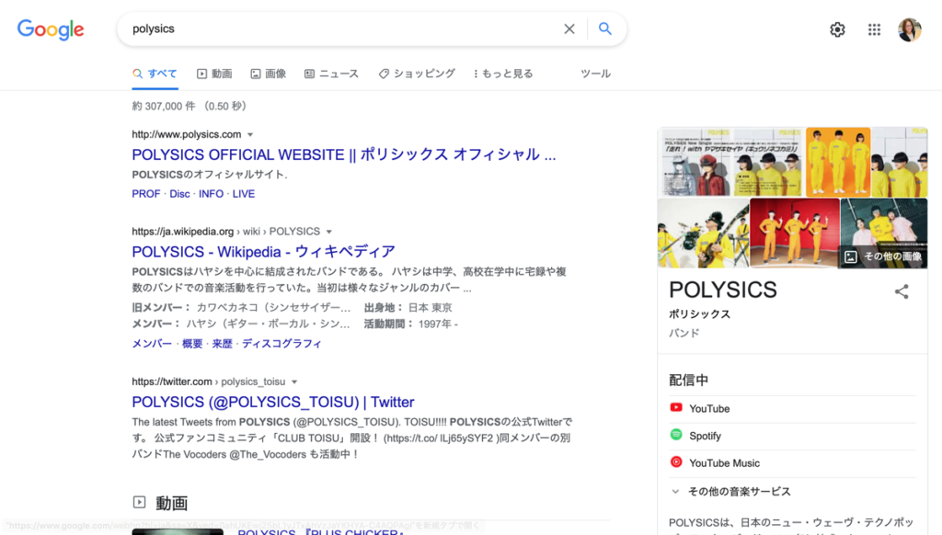Open dropdown arrow next to www.polysics.com URL
Viewport: 942px width, 535px height.
pyautogui.click(x=250, y=134)
